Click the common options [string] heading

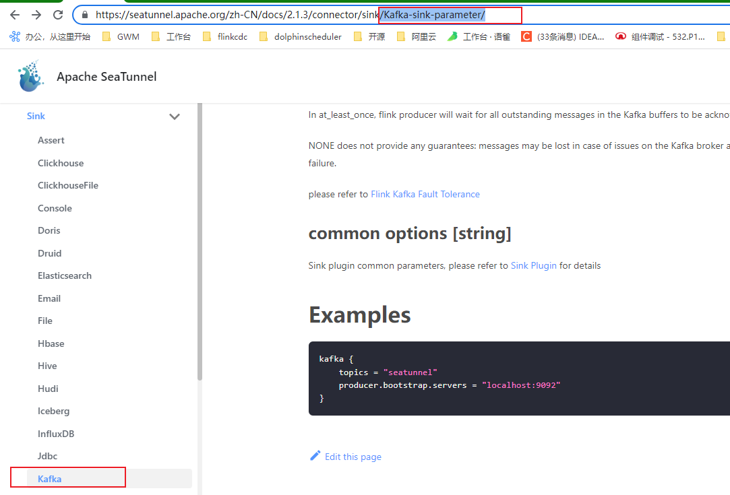[410, 233]
